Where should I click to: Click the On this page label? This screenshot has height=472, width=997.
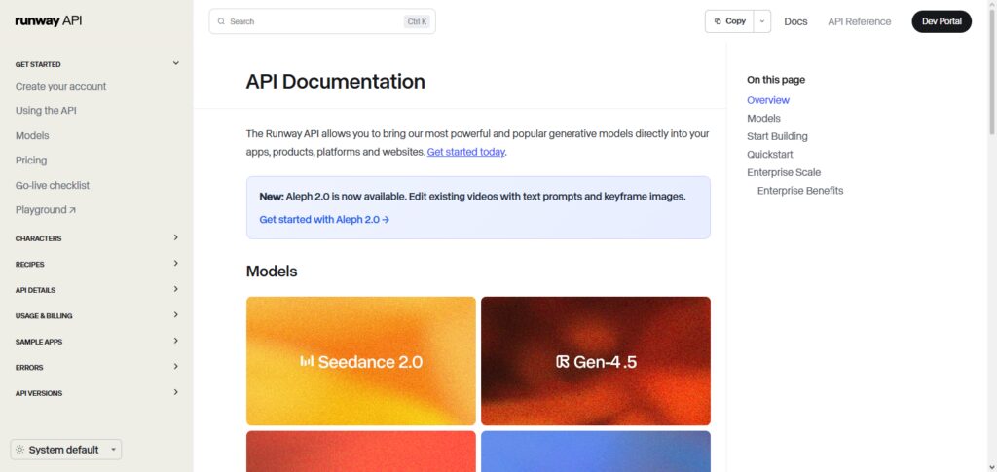tap(776, 80)
